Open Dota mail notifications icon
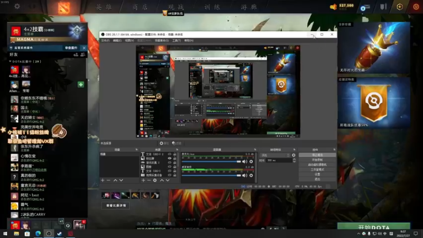The width and height of the screenshot is (423, 238). (365, 7)
